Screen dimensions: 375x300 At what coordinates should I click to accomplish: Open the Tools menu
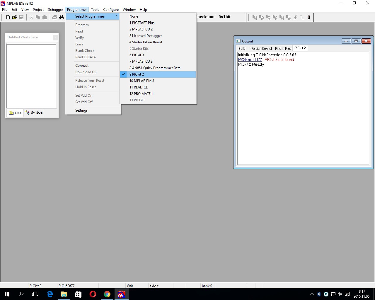point(95,10)
